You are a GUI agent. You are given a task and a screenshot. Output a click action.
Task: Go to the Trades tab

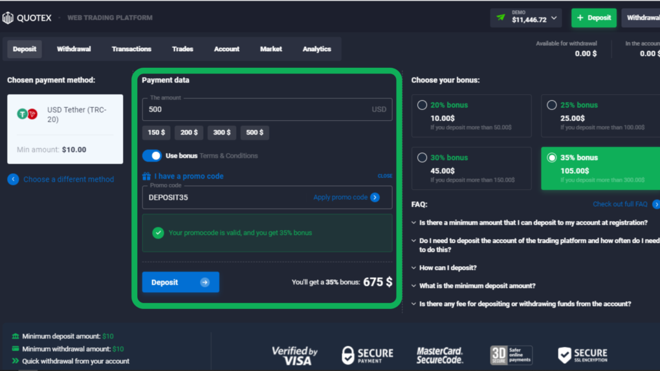[182, 49]
